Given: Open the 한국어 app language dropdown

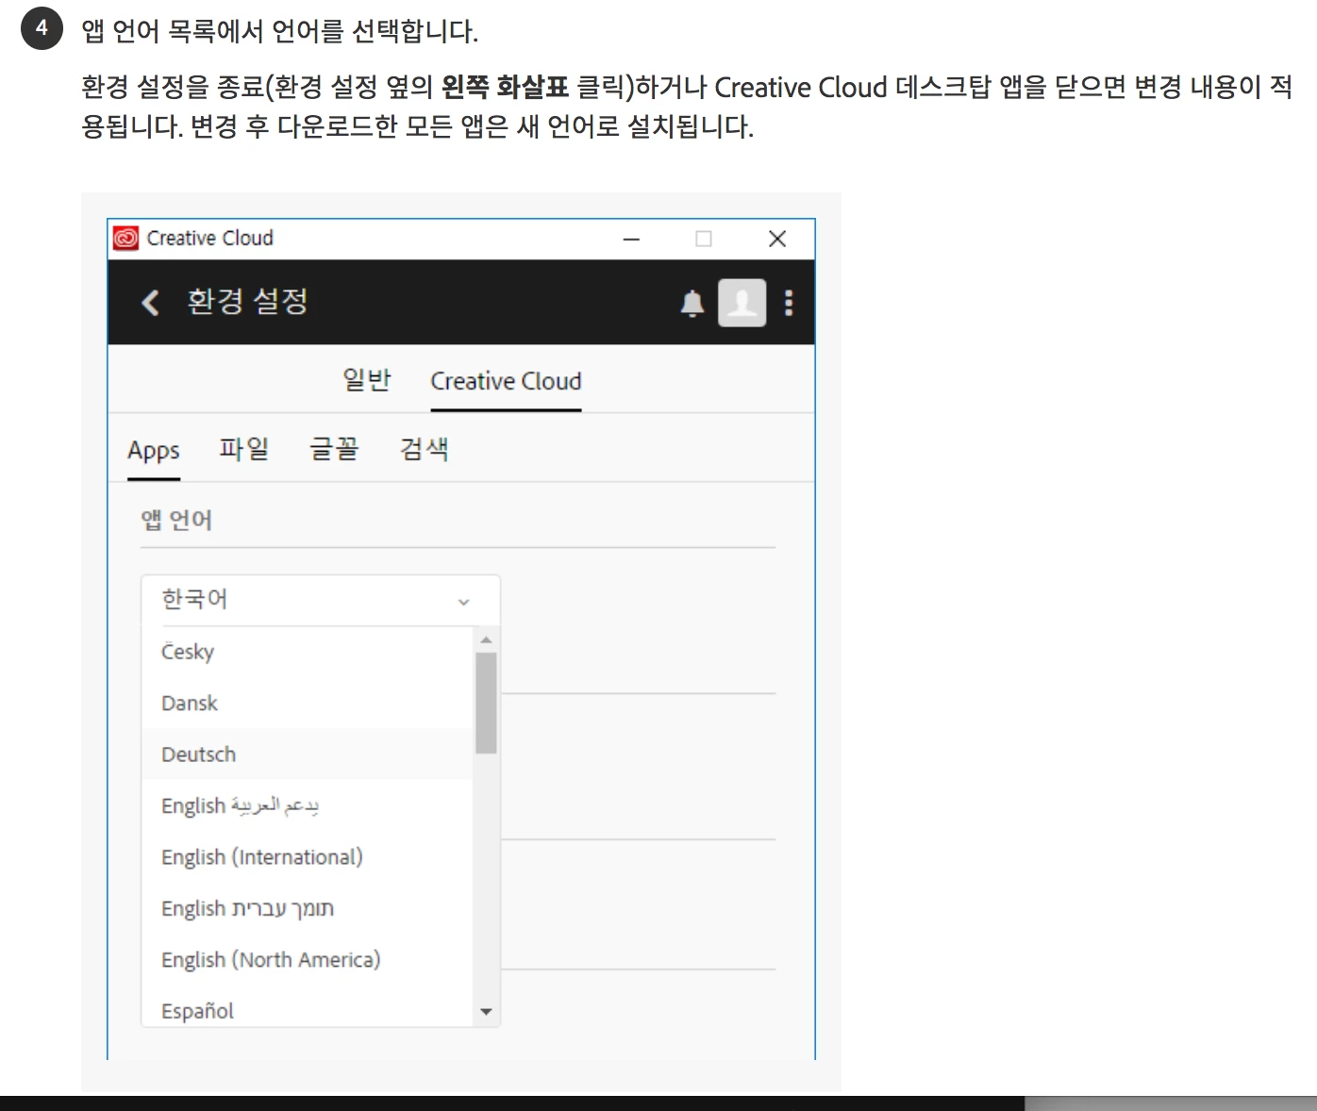Looking at the screenshot, I should 320,600.
